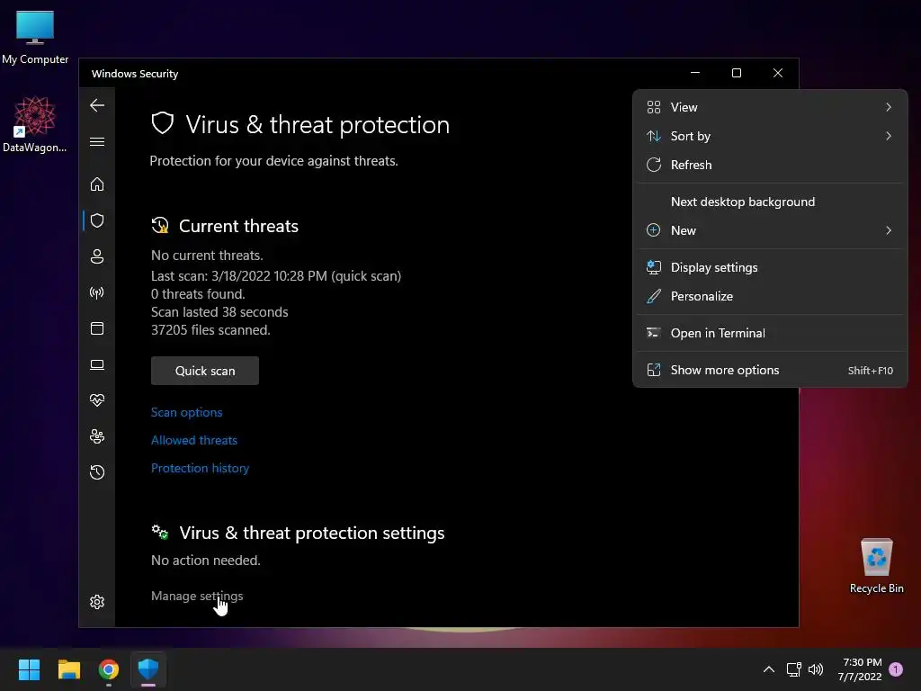Open Account protection person icon
This screenshot has width=921, height=691.
[97, 256]
